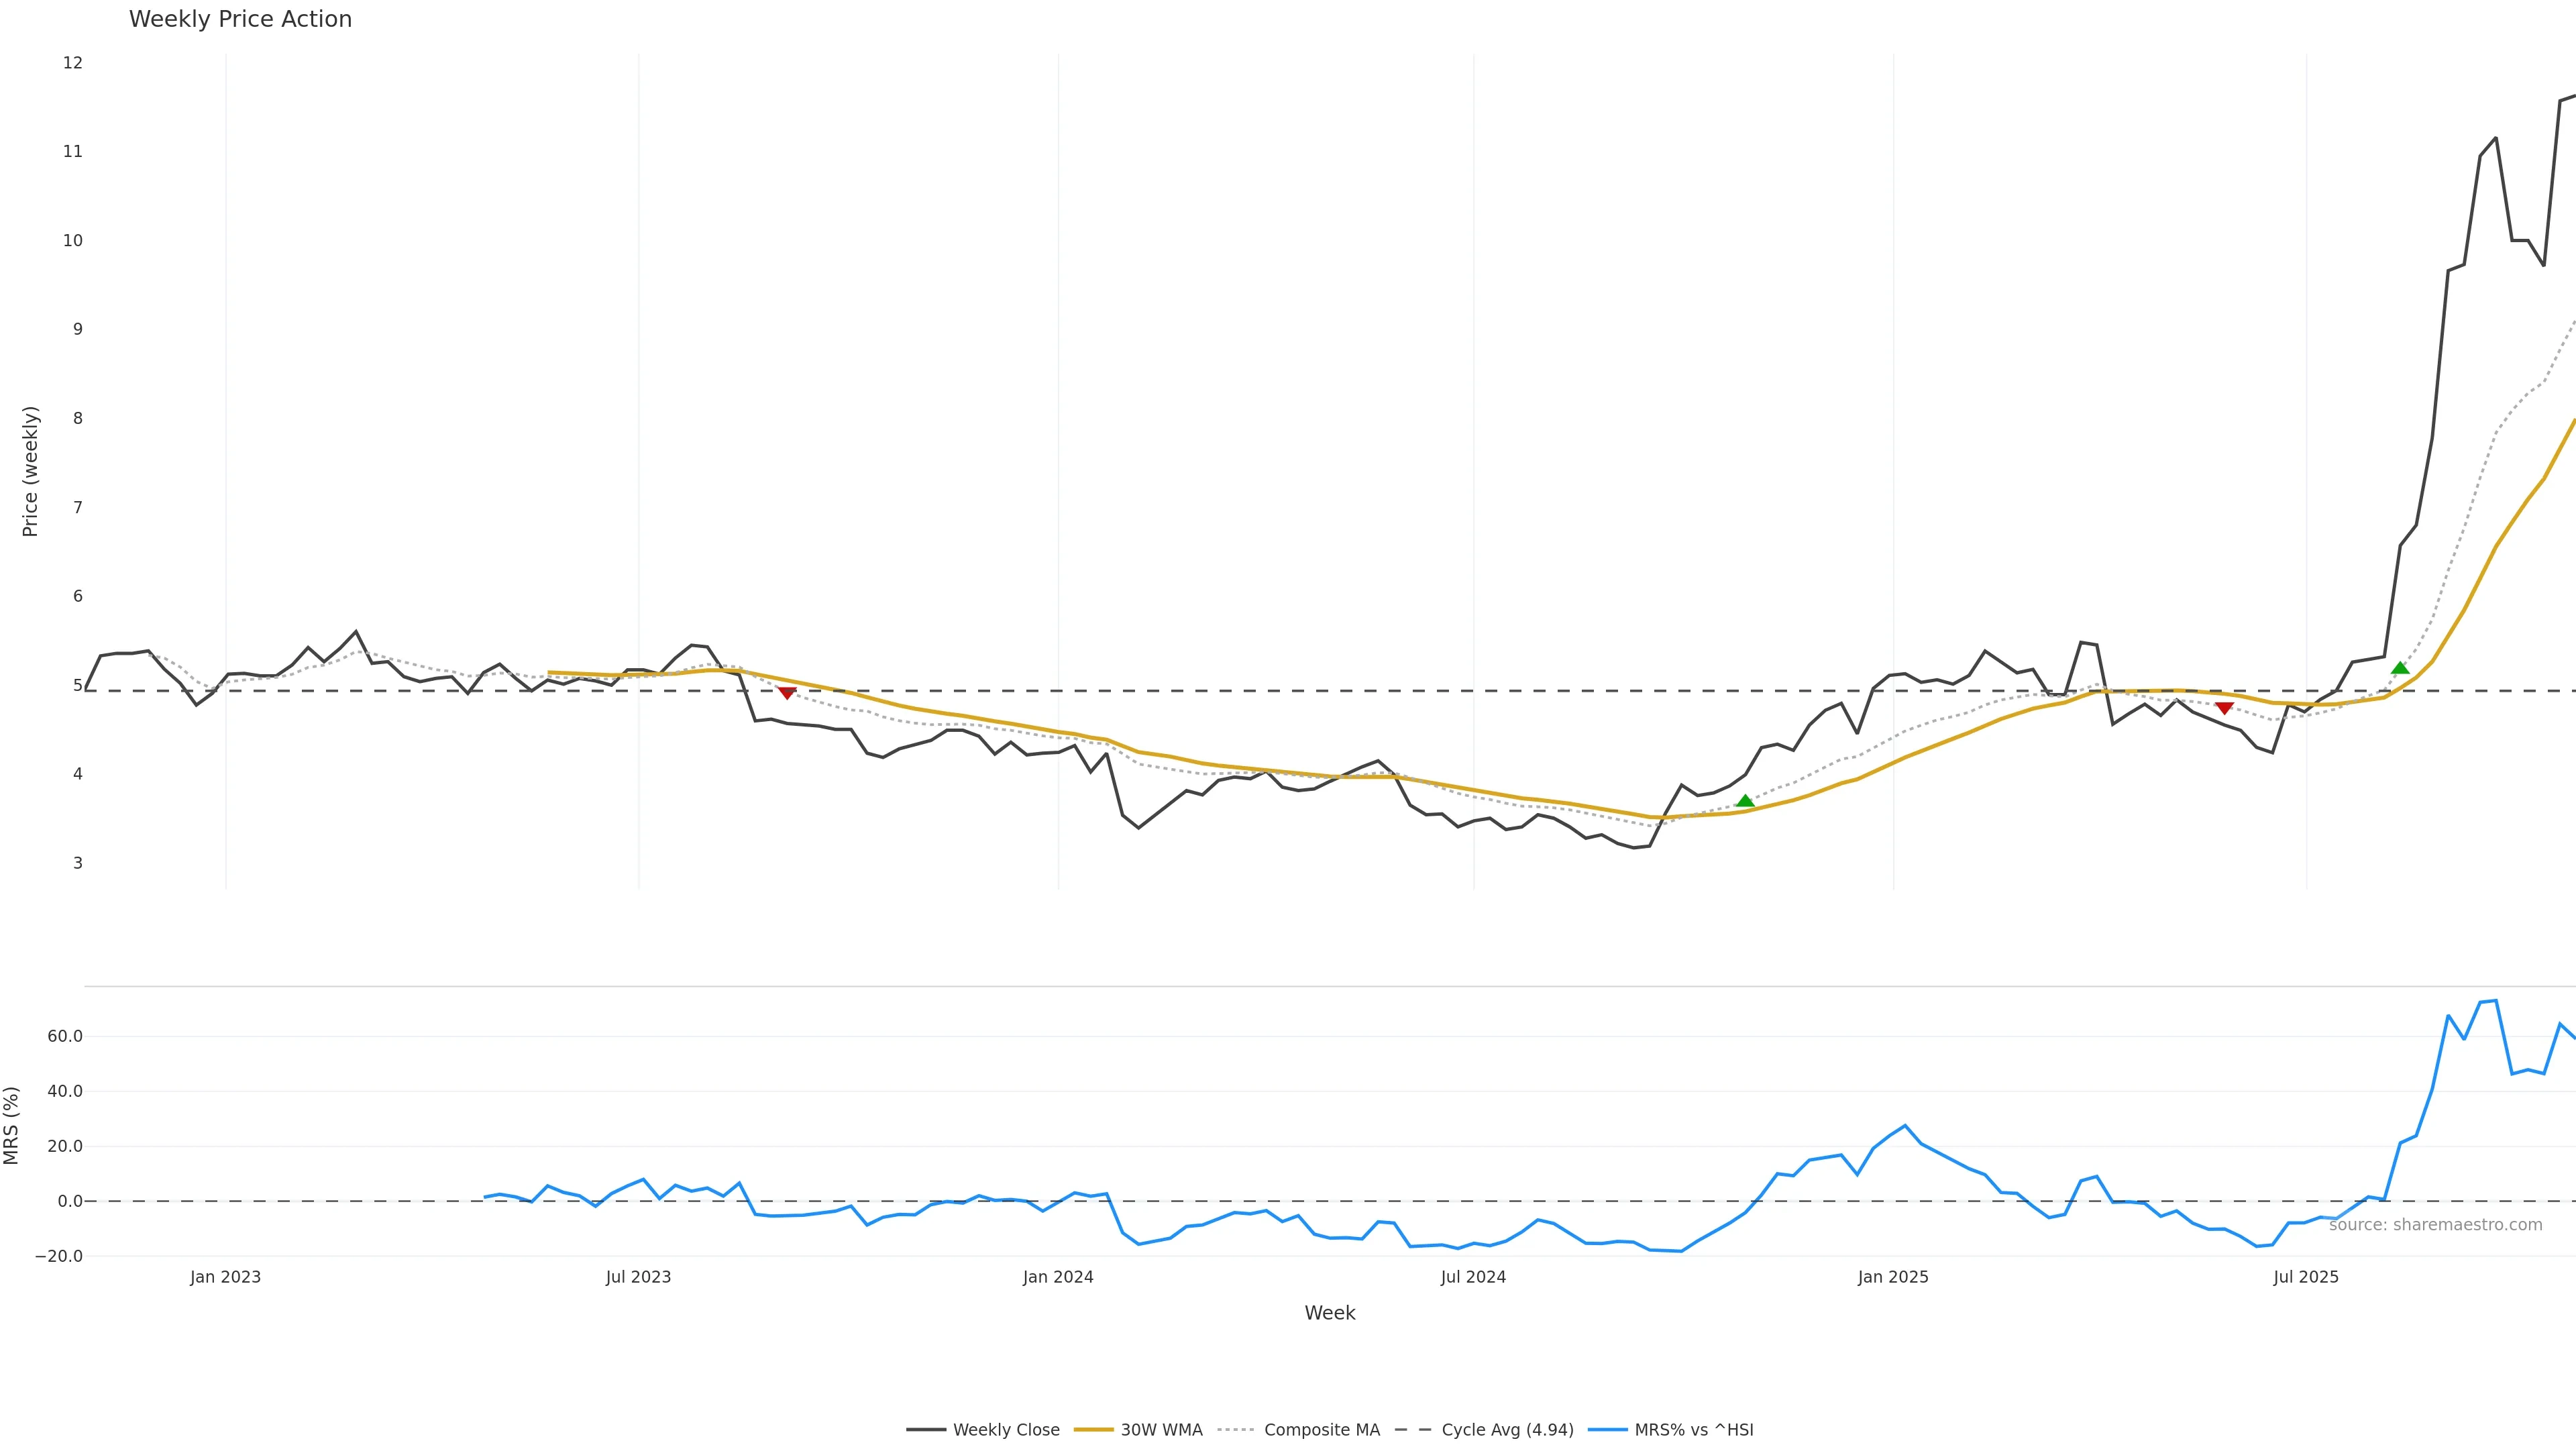This screenshot has width=2576, height=1449.
Task: Toggle the Composite MA legend label
Action: (x=1321, y=1430)
